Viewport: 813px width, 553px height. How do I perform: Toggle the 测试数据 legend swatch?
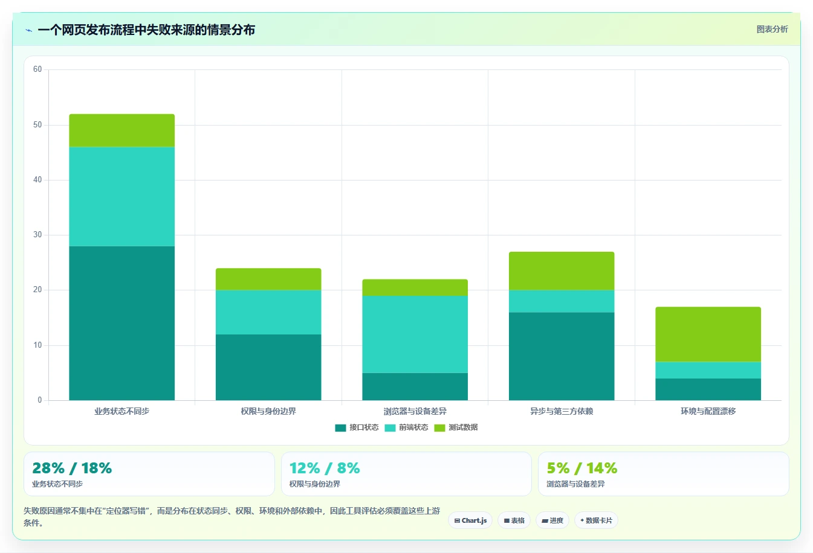click(x=439, y=428)
